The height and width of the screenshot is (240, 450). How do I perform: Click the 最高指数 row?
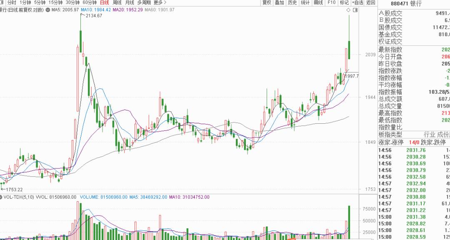coord(414,113)
